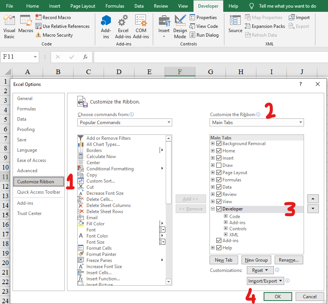The width and height of the screenshot is (328, 304).
Task: Open the Visual Basic editor
Action: tap(9, 26)
